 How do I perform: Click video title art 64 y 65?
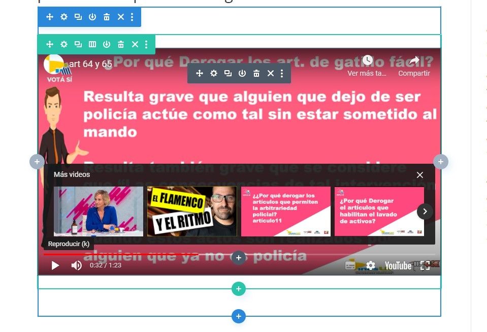(x=90, y=64)
